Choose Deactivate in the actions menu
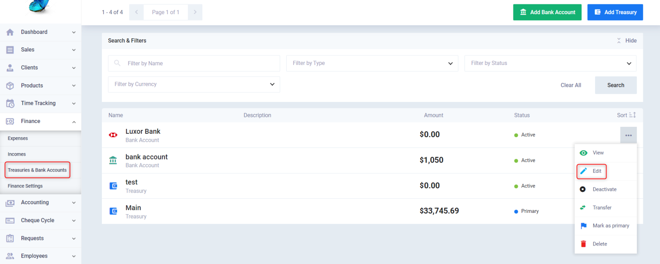Viewport: 660px width, 264px height. coord(605,189)
